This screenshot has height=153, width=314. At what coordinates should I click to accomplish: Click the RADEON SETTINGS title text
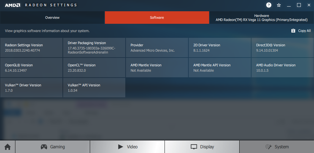[x=51, y=5]
